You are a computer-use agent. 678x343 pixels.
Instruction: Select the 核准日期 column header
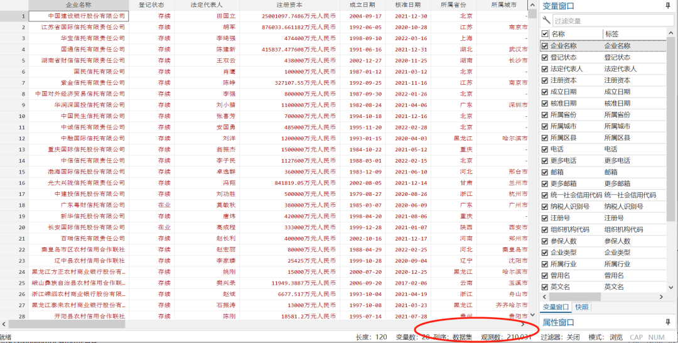point(408,5)
